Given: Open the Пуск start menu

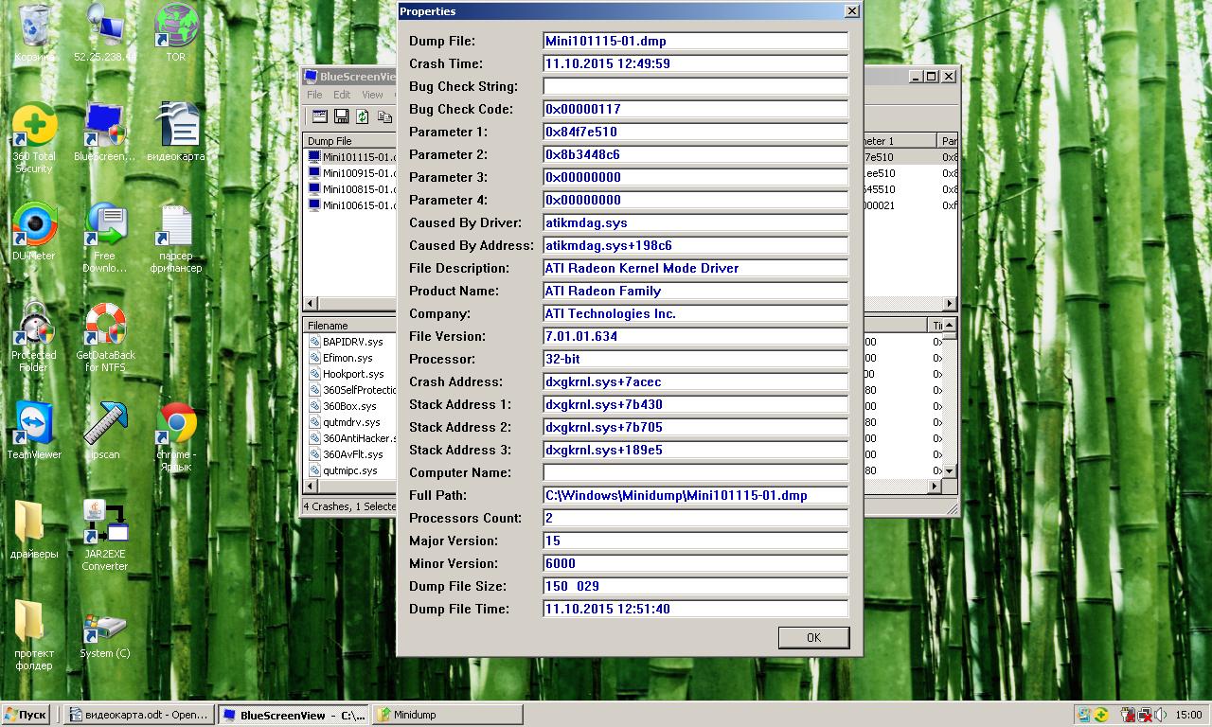Looking at the screenshot, I should (x=26, y=715).
